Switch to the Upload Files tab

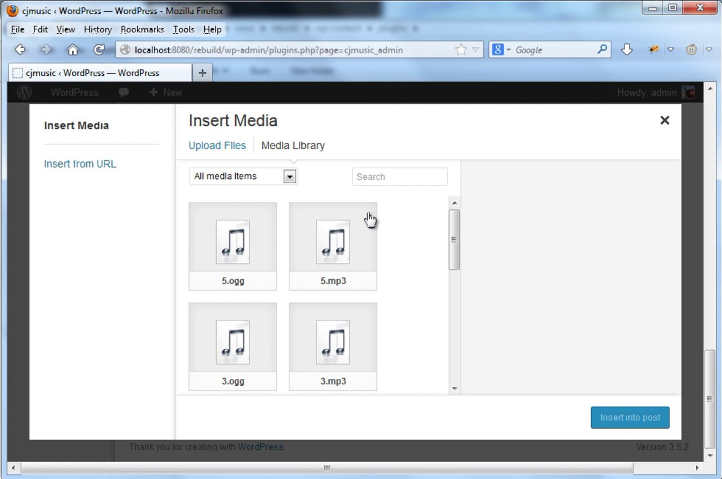217,145
